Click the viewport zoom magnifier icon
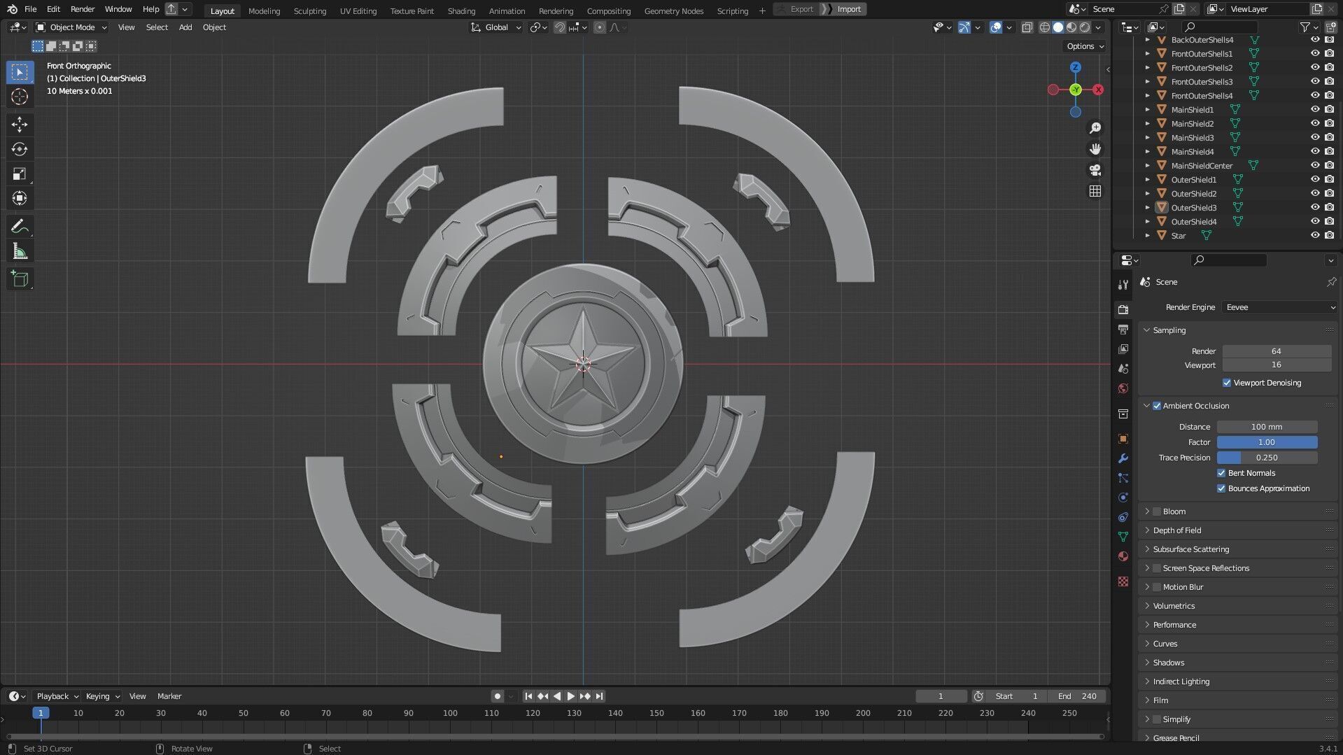 [x=1095, y=128]
